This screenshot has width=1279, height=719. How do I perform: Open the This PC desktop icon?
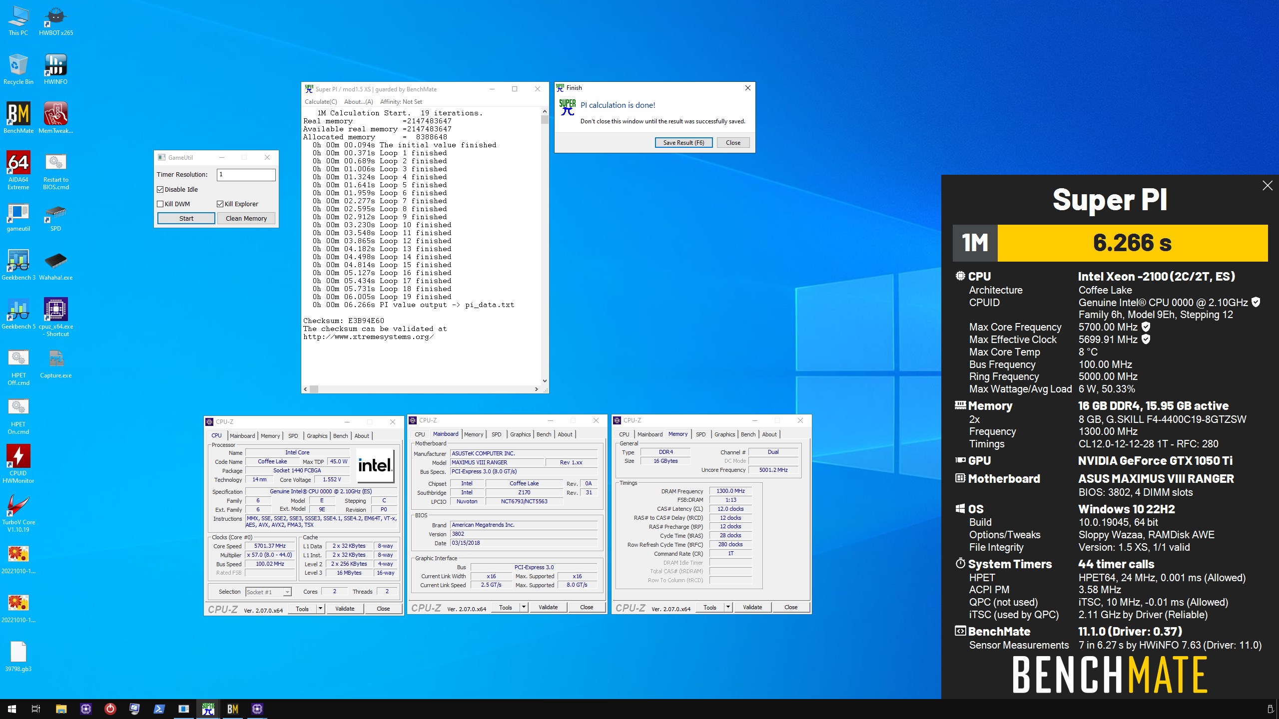pos(18,21)
